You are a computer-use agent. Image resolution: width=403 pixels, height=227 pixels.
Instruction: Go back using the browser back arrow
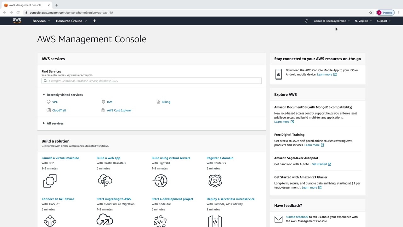tap(4, 13)
